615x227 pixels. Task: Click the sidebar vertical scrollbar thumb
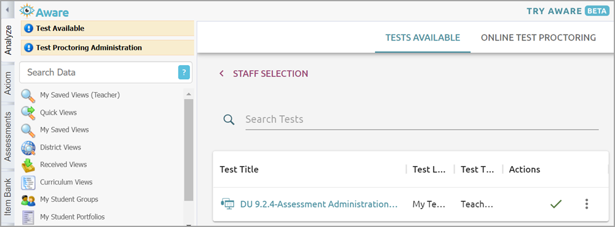click(189, 149)
